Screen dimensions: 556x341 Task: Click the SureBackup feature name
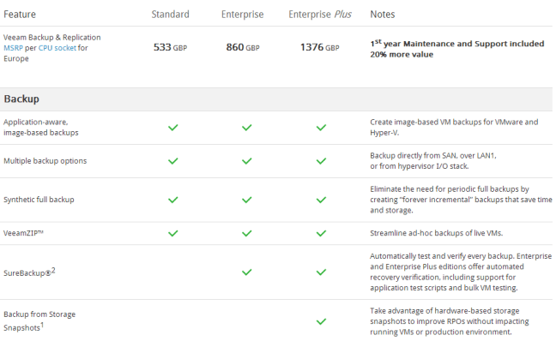29,272
